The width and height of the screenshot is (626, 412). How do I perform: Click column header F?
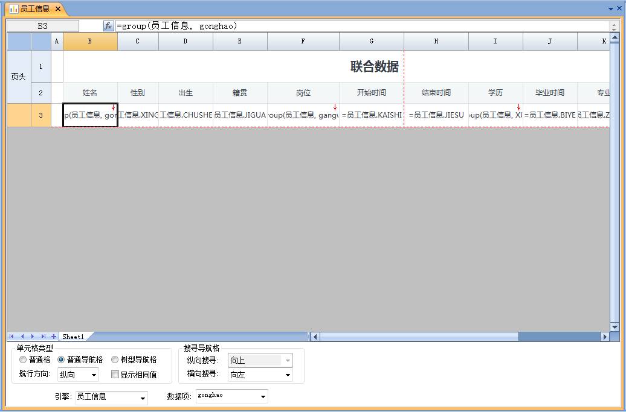pyautogui.click(x=303, y=41)
